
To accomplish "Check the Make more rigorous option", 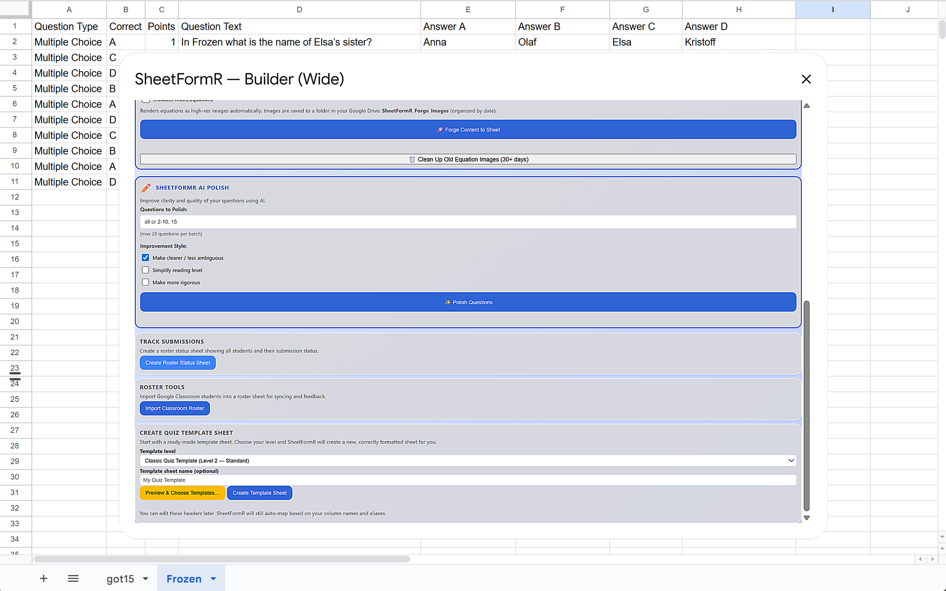I will [x=146, y=282].
